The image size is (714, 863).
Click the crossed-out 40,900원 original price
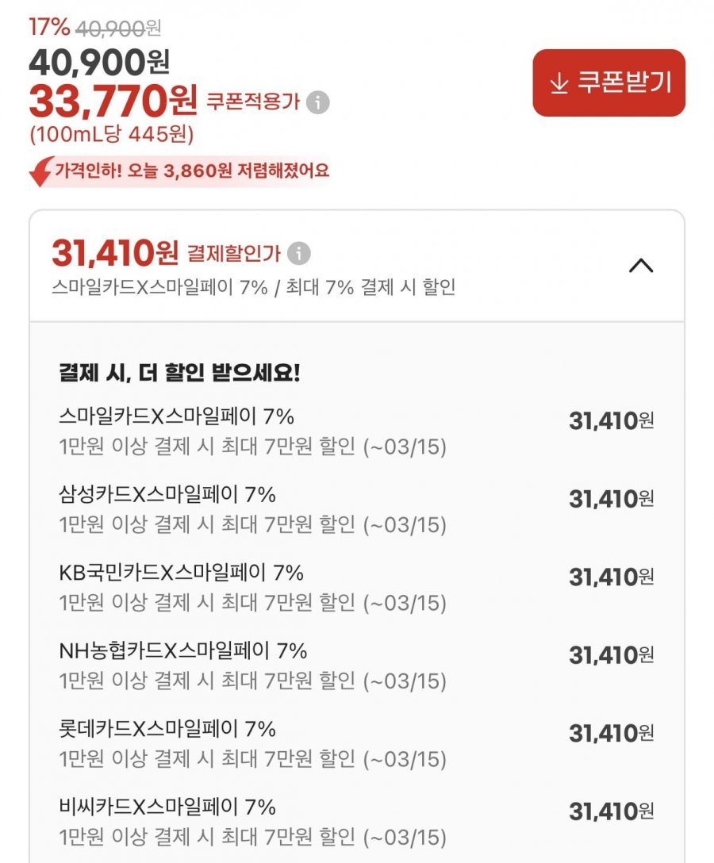118,28
